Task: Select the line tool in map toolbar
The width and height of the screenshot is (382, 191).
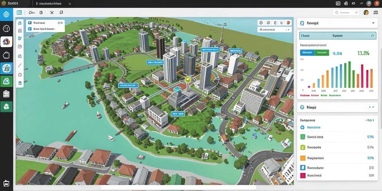Action: point(20,65)
